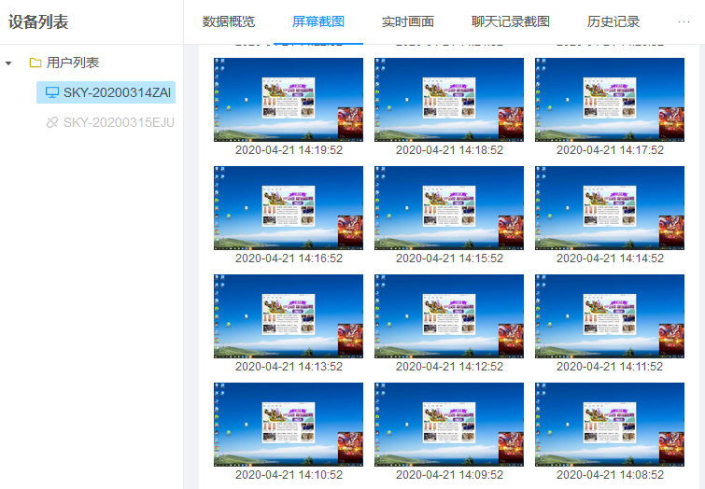Select the 用户列表 tree label
Viewport: 705px width, 489px height.
73,63
